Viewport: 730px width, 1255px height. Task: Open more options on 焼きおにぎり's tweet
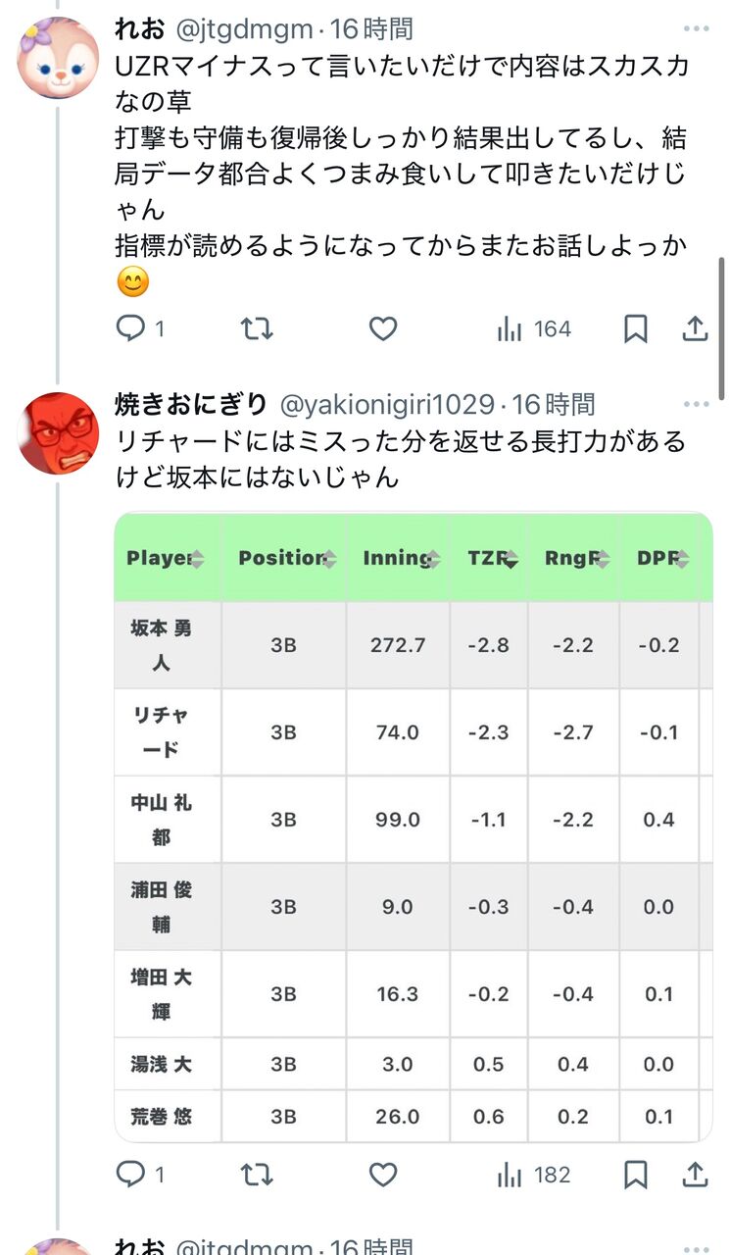pos(696,404)
